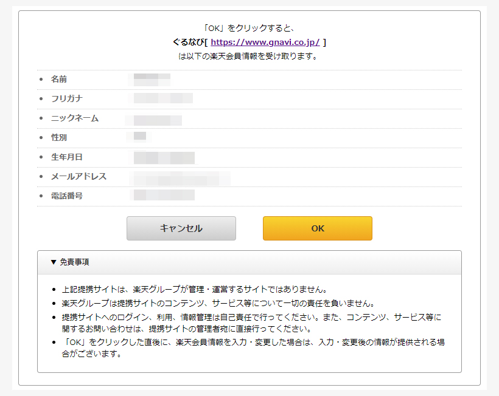Click the 生年月日 label
The image size is (499, 396).
click(x=67, y=157)
